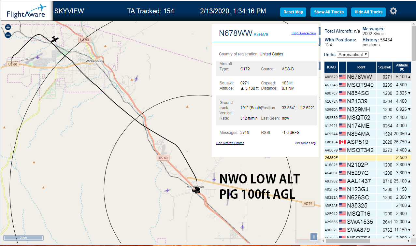Zoom out the map with minus icon
Viewport: 416px width, 246px height.
click(x=8, y=35)
